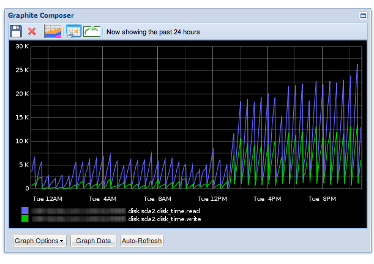
Task: Click the 'Tue 12AM' x-axis label
Action: [x=48, y=199]
